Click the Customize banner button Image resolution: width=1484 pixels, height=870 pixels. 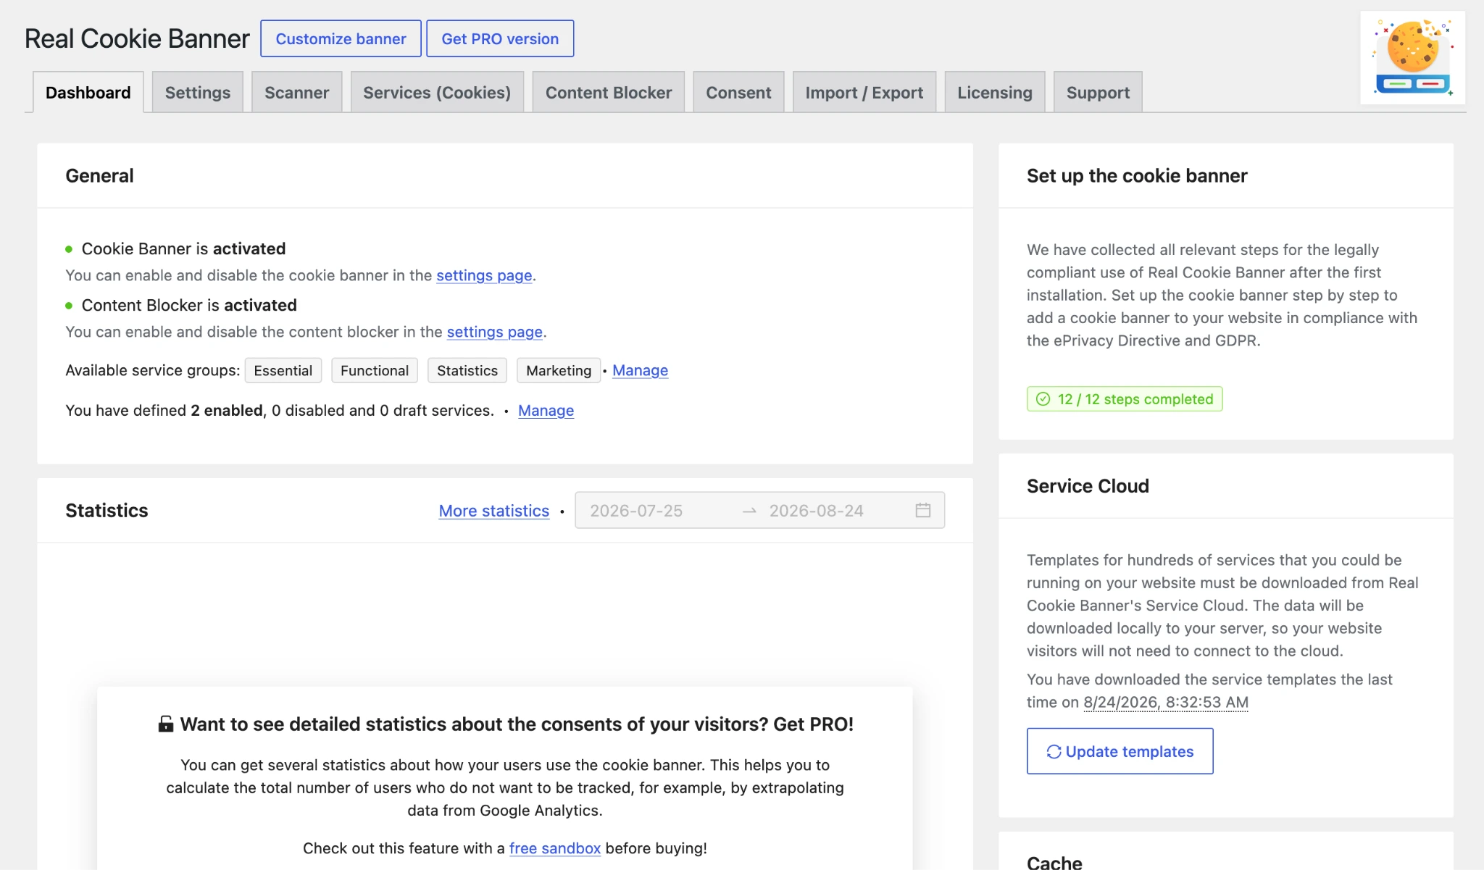click(341, 38)
